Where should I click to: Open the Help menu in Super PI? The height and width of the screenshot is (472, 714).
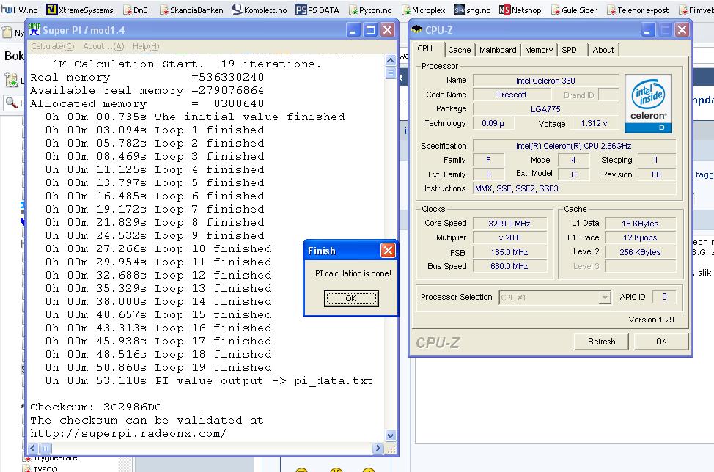146,46
